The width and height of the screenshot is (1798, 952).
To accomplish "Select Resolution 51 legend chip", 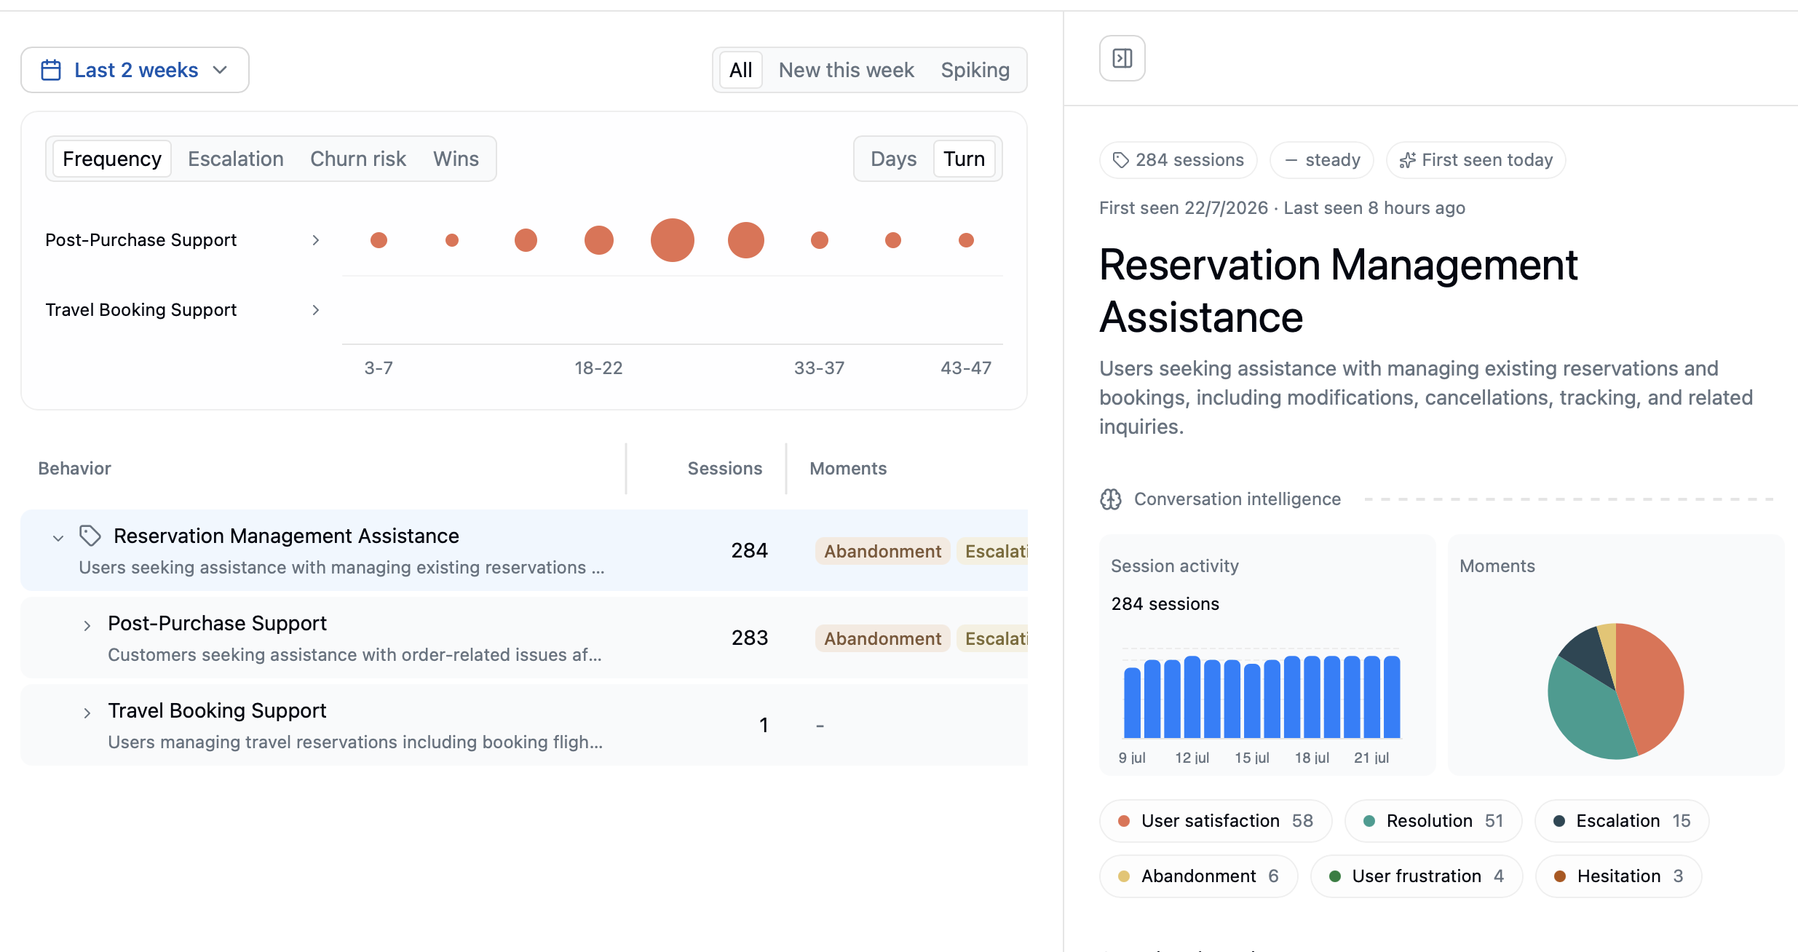I will point(1433,821).
